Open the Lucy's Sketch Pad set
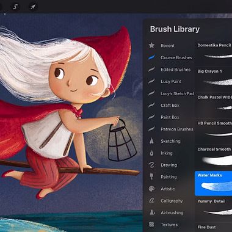This screenshot has width=232, height=232. click(177, 93)
